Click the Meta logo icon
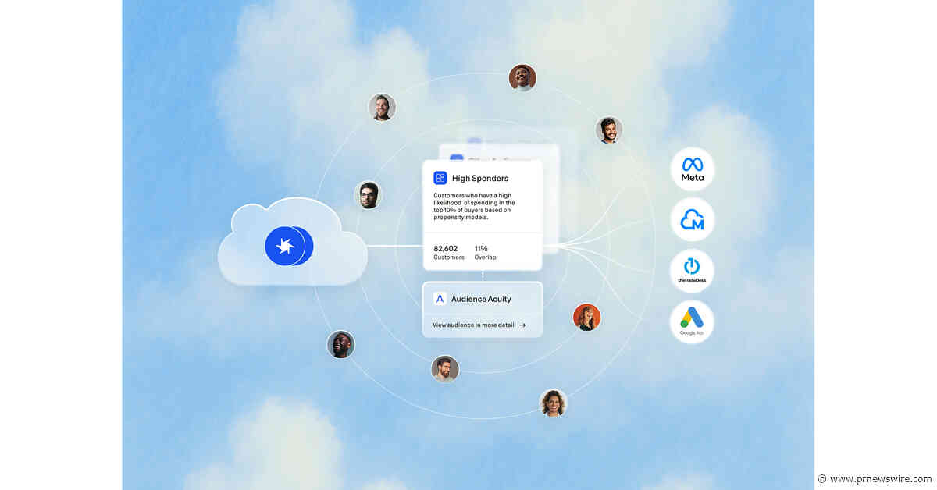 [692, 169]
